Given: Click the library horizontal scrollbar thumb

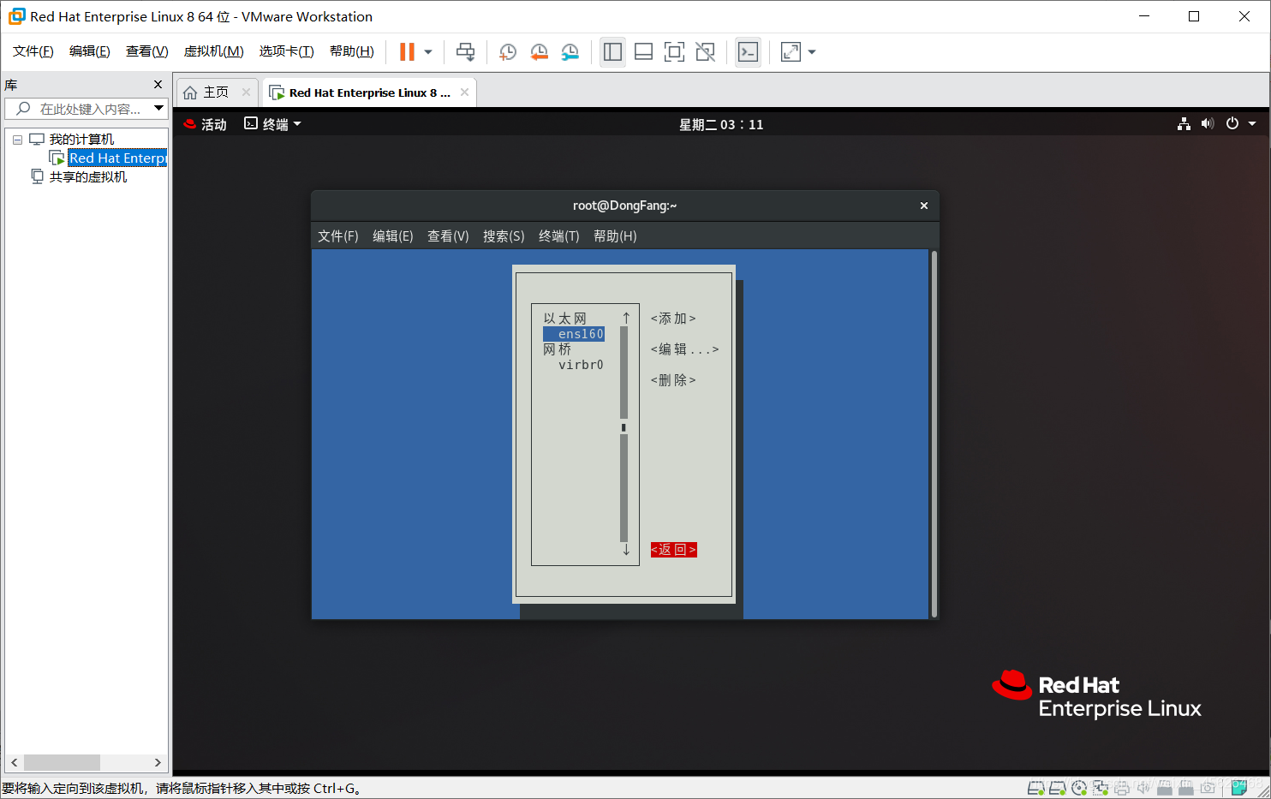Looking at the screenshot, I should coord(62,762).
